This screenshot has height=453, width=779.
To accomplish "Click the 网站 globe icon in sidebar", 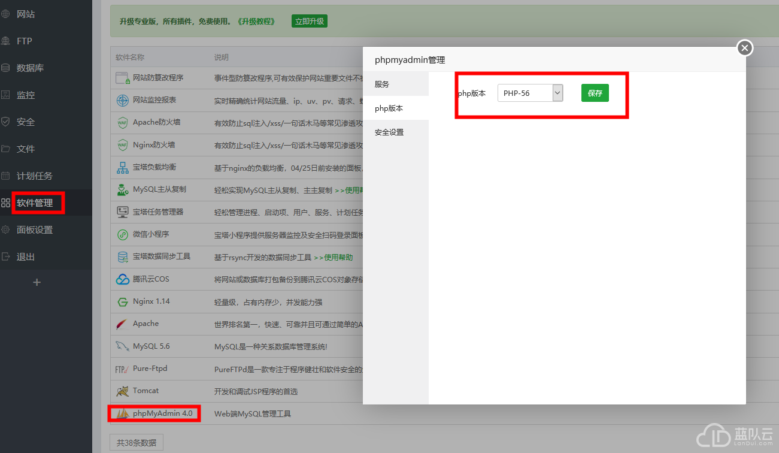I will click(x=5, y=14).
